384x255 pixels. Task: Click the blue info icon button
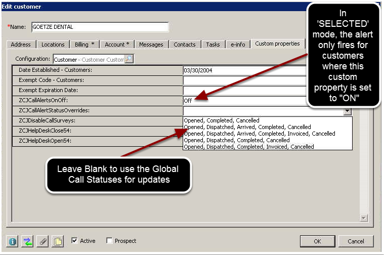click(x=12, y=241)
